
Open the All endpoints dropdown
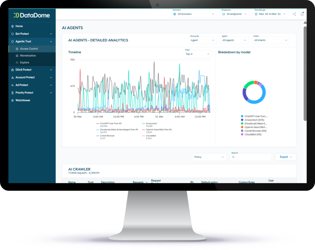click(234, 14)
